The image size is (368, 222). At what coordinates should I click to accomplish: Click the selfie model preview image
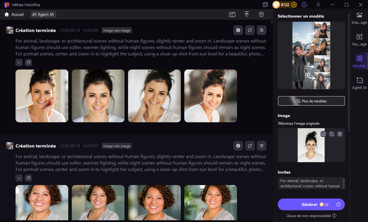click(x=311, y=55)
